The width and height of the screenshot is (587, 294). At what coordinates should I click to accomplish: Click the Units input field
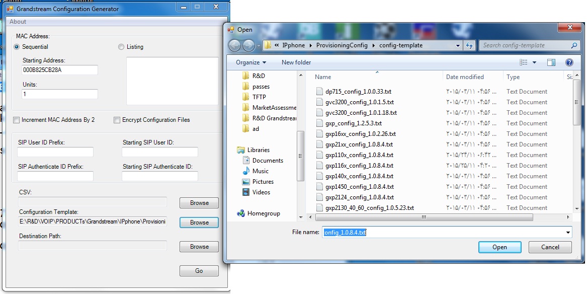tap(60, 94)
